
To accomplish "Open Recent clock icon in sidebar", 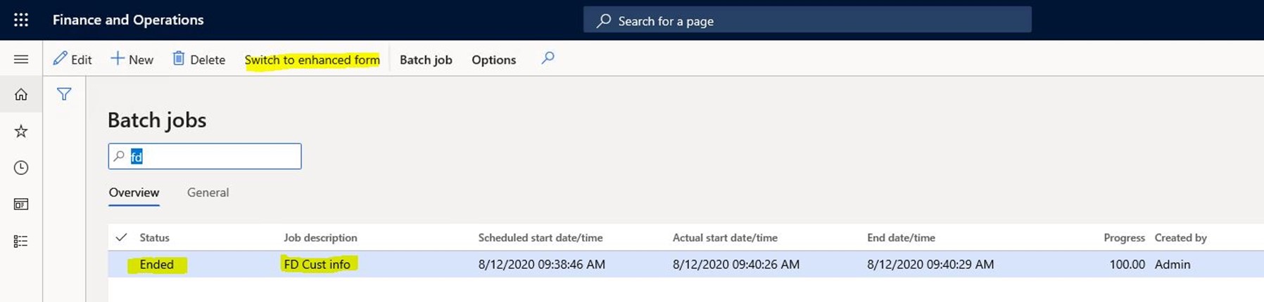I will (21, 167).
